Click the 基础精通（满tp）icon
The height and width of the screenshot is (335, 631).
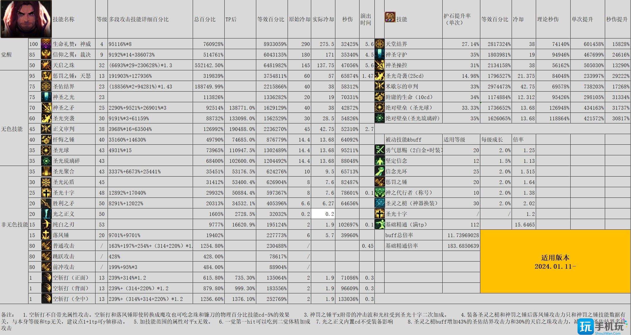tap(380, 224)
